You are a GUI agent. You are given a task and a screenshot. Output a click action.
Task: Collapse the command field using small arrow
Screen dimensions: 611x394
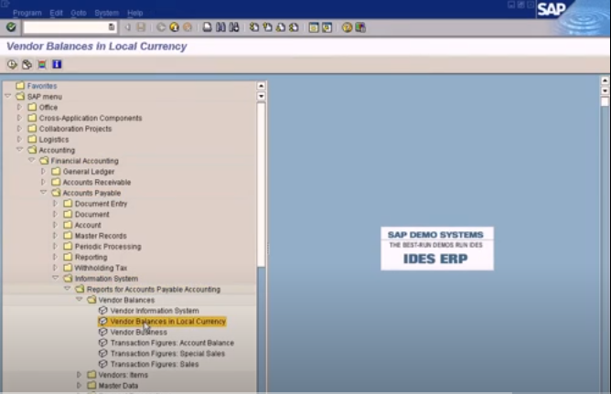pos(127,27)
